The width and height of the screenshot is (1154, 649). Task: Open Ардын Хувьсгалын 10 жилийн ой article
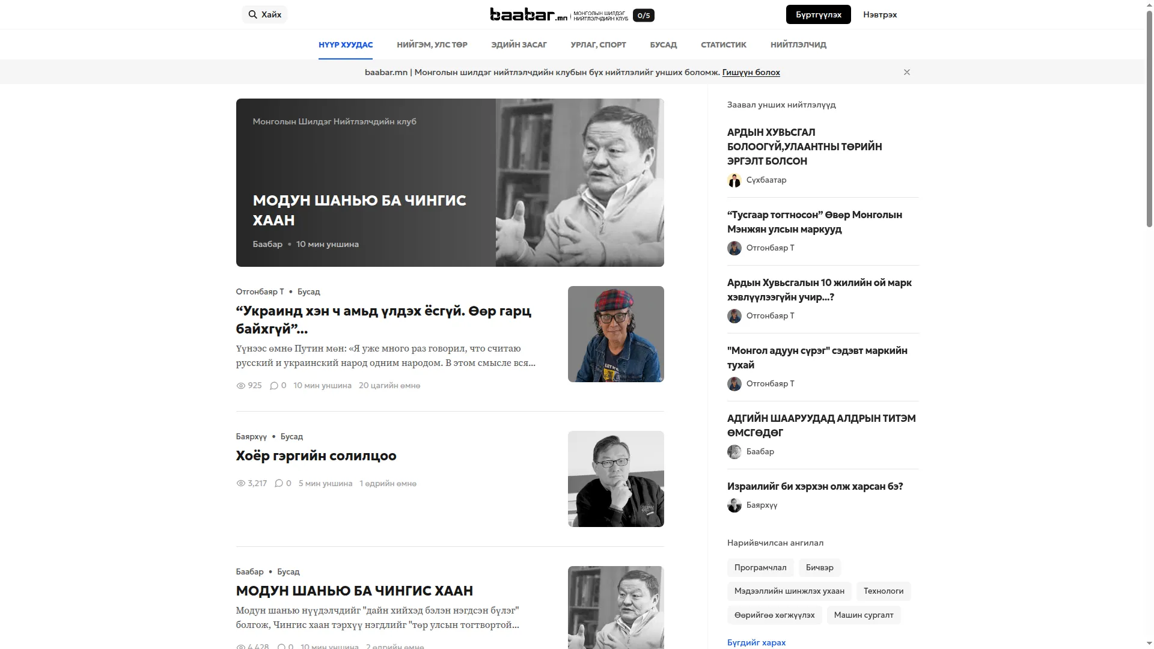tap(819, 290)
